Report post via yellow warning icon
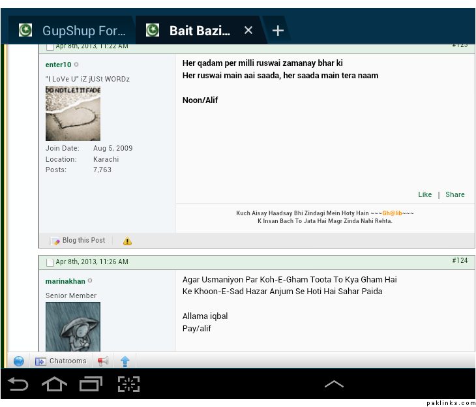This screenshot has width=476, height=407. (127, 241)
